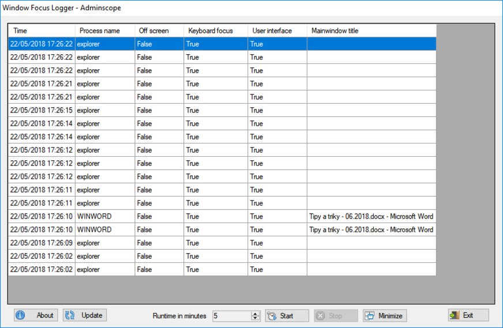Increase runtime minutes with the up arrow
The image size is (503, 328).
point(256,313)
